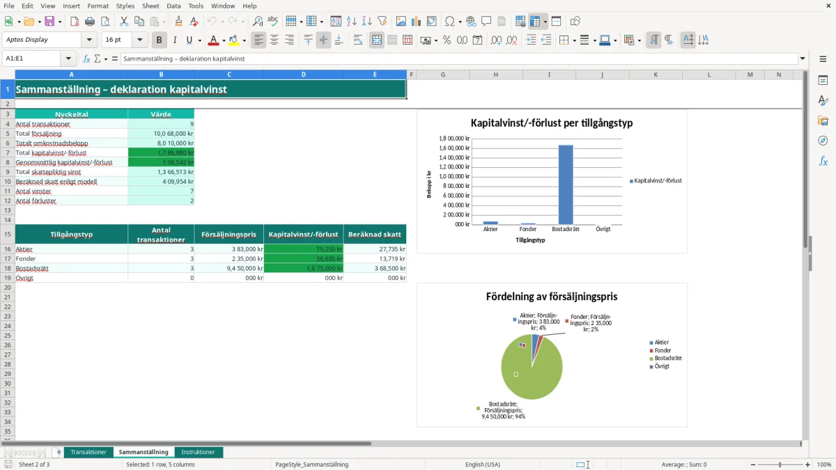Apply the yellow background highlight color
836x470 pixels.
click(233, 40)
